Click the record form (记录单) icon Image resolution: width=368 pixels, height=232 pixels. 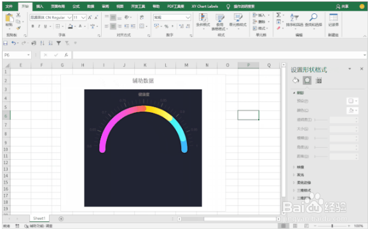(333, 17)
